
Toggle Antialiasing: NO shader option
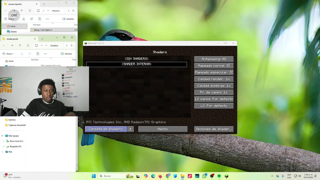[214, 59]
